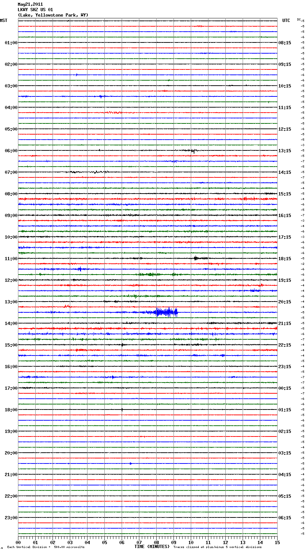Click the Traces clipped at plus/minus 5 note
This screenshot has width=306, height=552.
click(x=217, y=547)
